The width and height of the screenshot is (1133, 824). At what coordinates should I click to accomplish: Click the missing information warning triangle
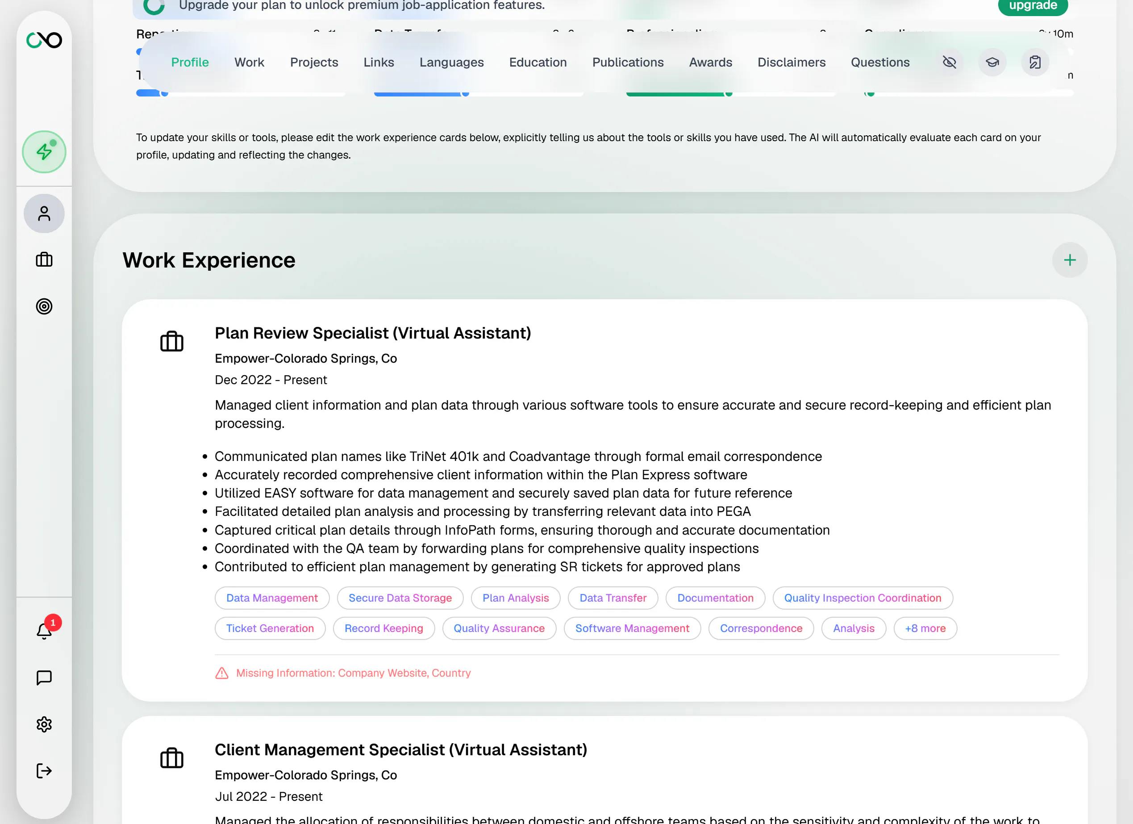(222, 673)
